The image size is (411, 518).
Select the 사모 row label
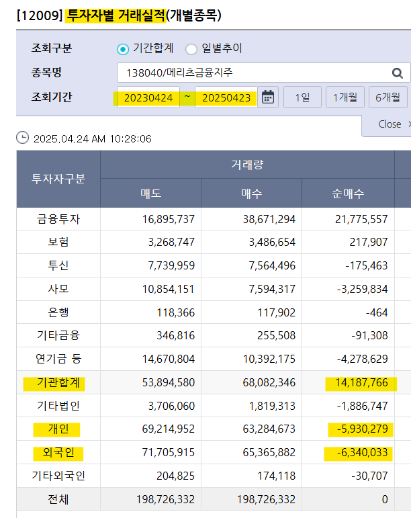pyautogui.click(x=58, y=289)
